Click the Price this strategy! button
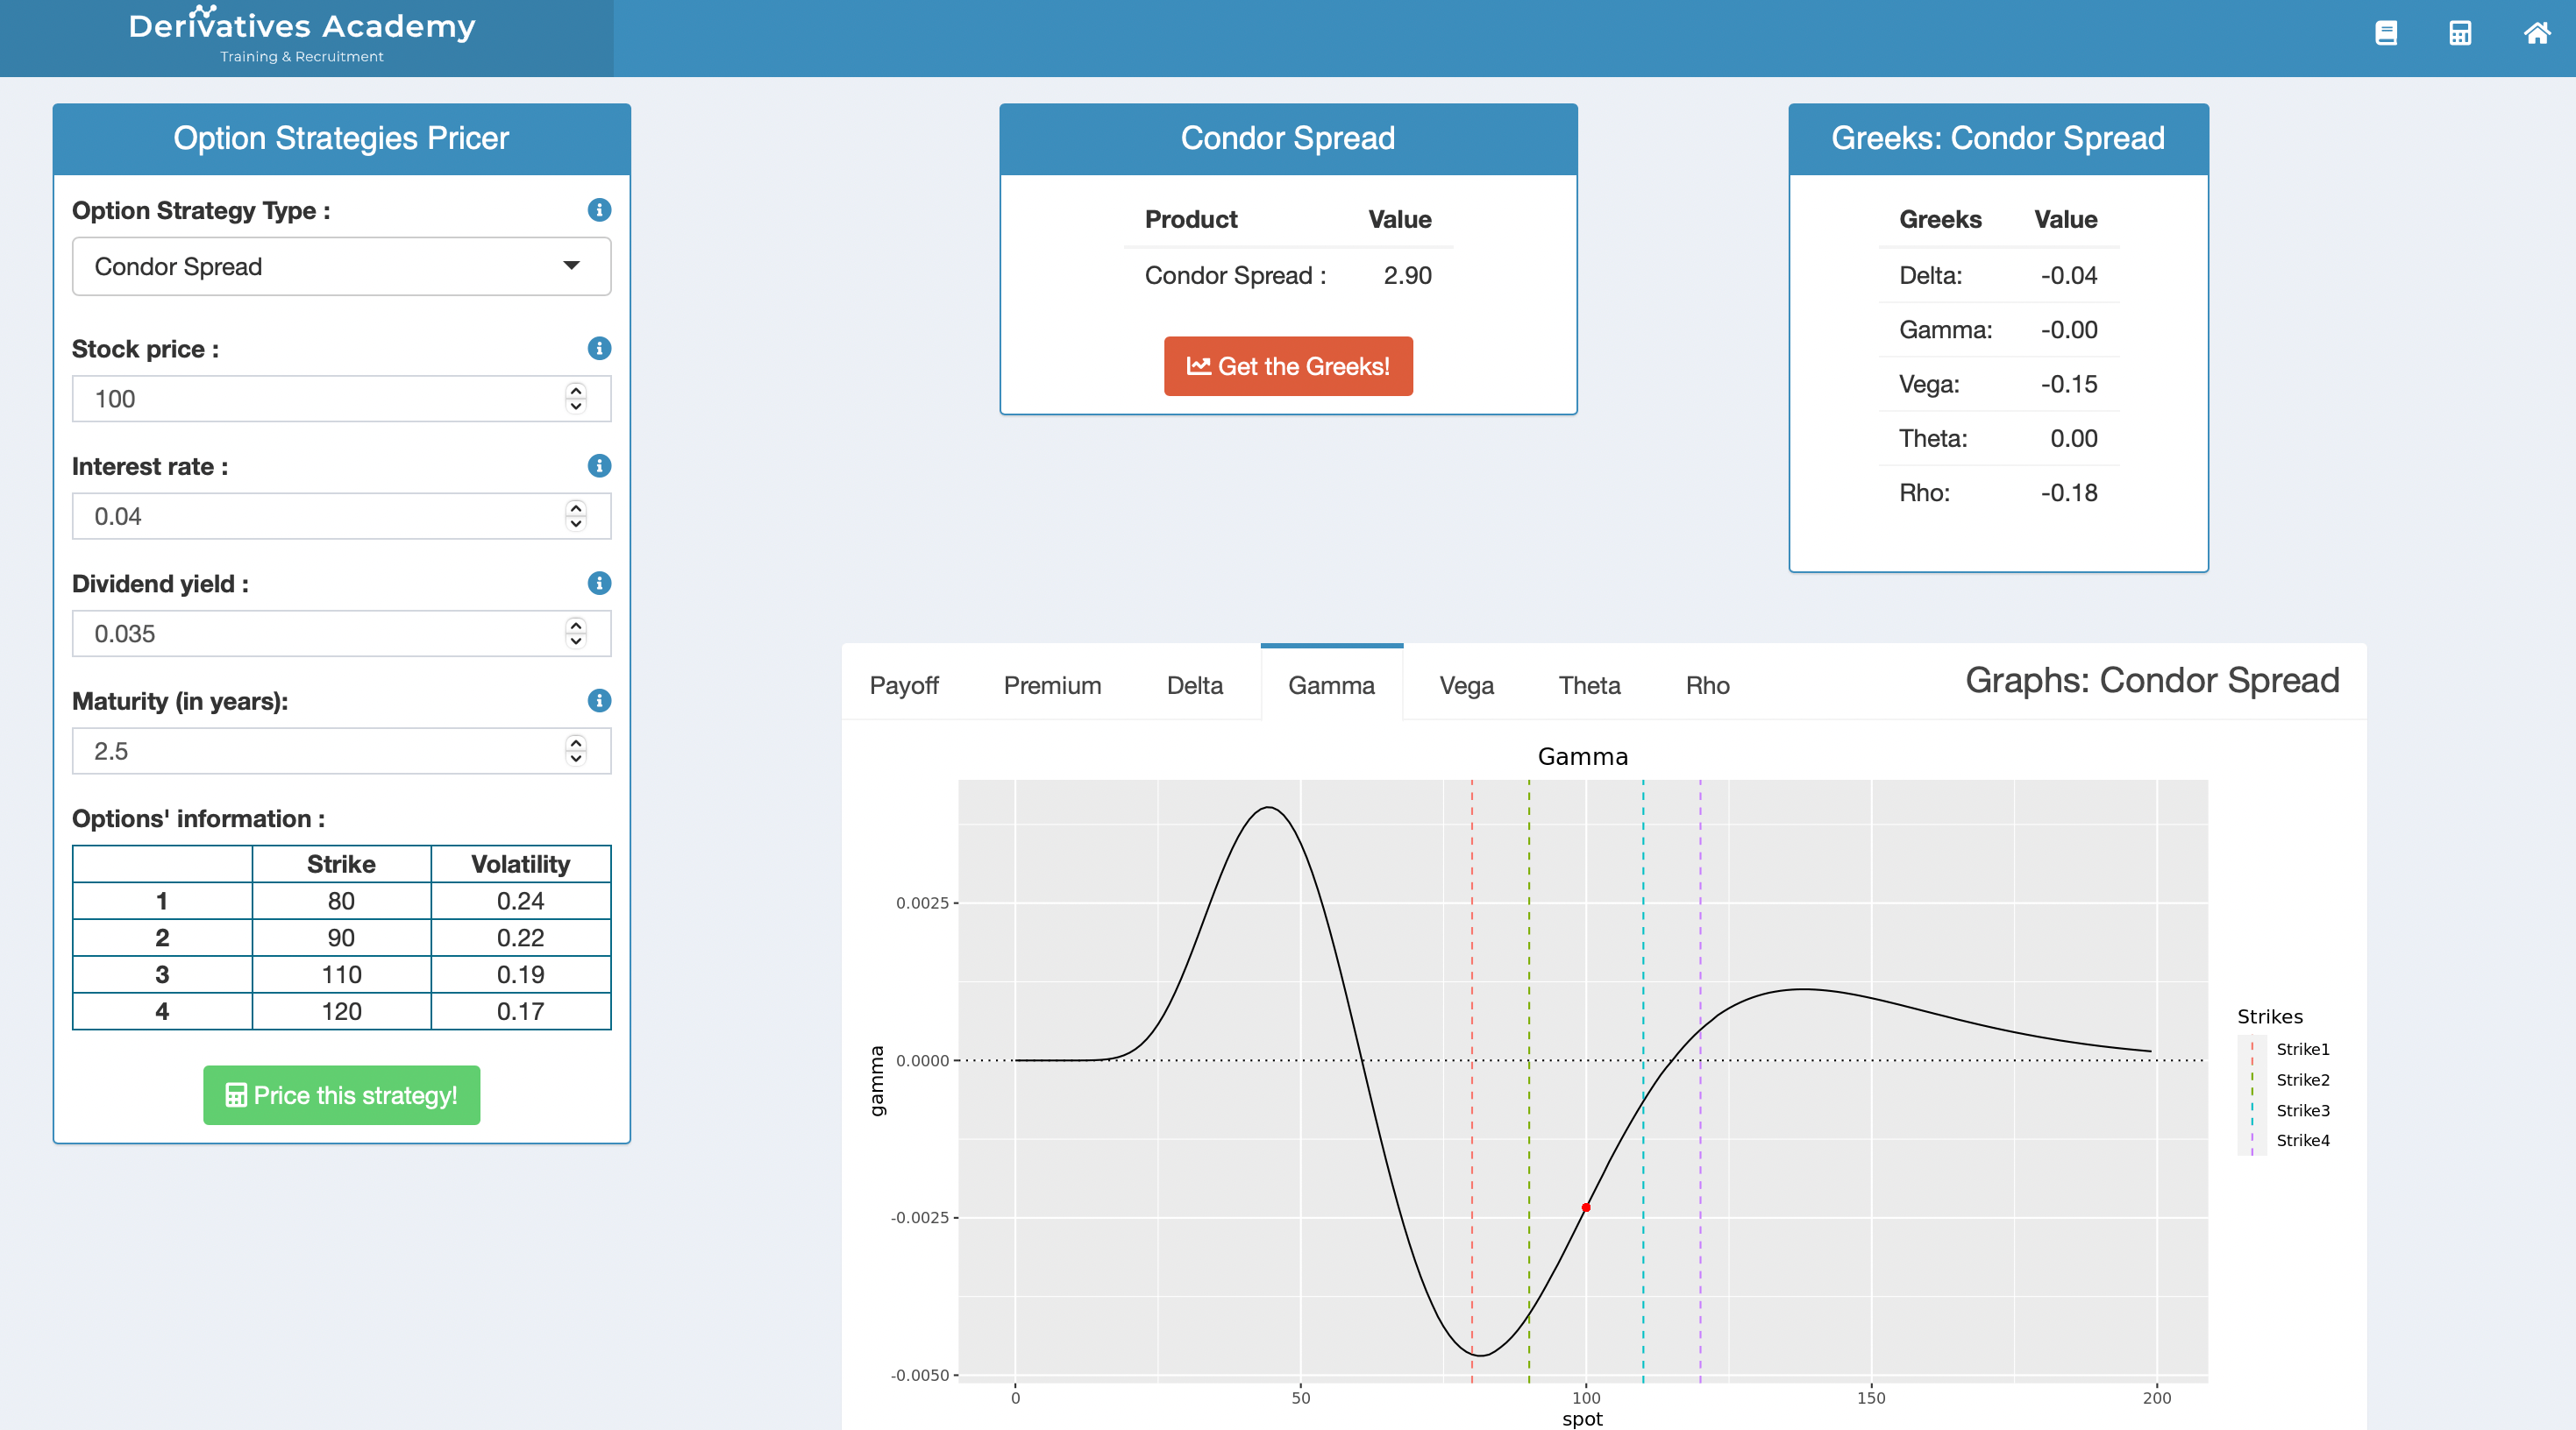Image resolution: width=2576 pixels, height=1430 pixels. coord(341,1095)
